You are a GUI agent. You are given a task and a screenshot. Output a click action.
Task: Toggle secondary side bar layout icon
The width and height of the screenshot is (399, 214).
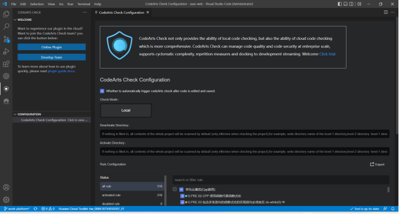point(351,4)
